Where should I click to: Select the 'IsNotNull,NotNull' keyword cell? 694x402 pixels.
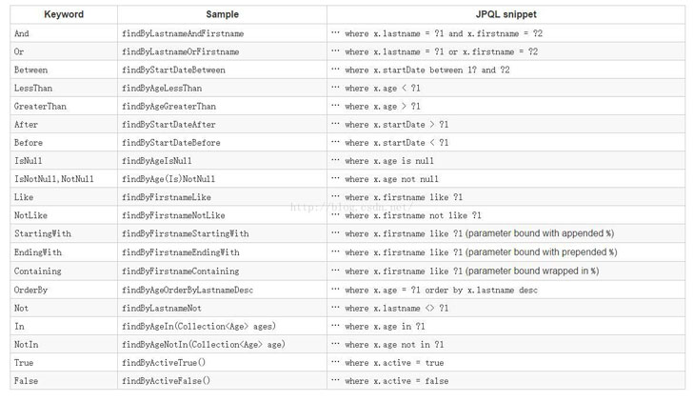(53, 179)
